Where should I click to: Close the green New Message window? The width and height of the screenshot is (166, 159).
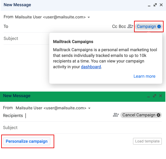point(161,96)
